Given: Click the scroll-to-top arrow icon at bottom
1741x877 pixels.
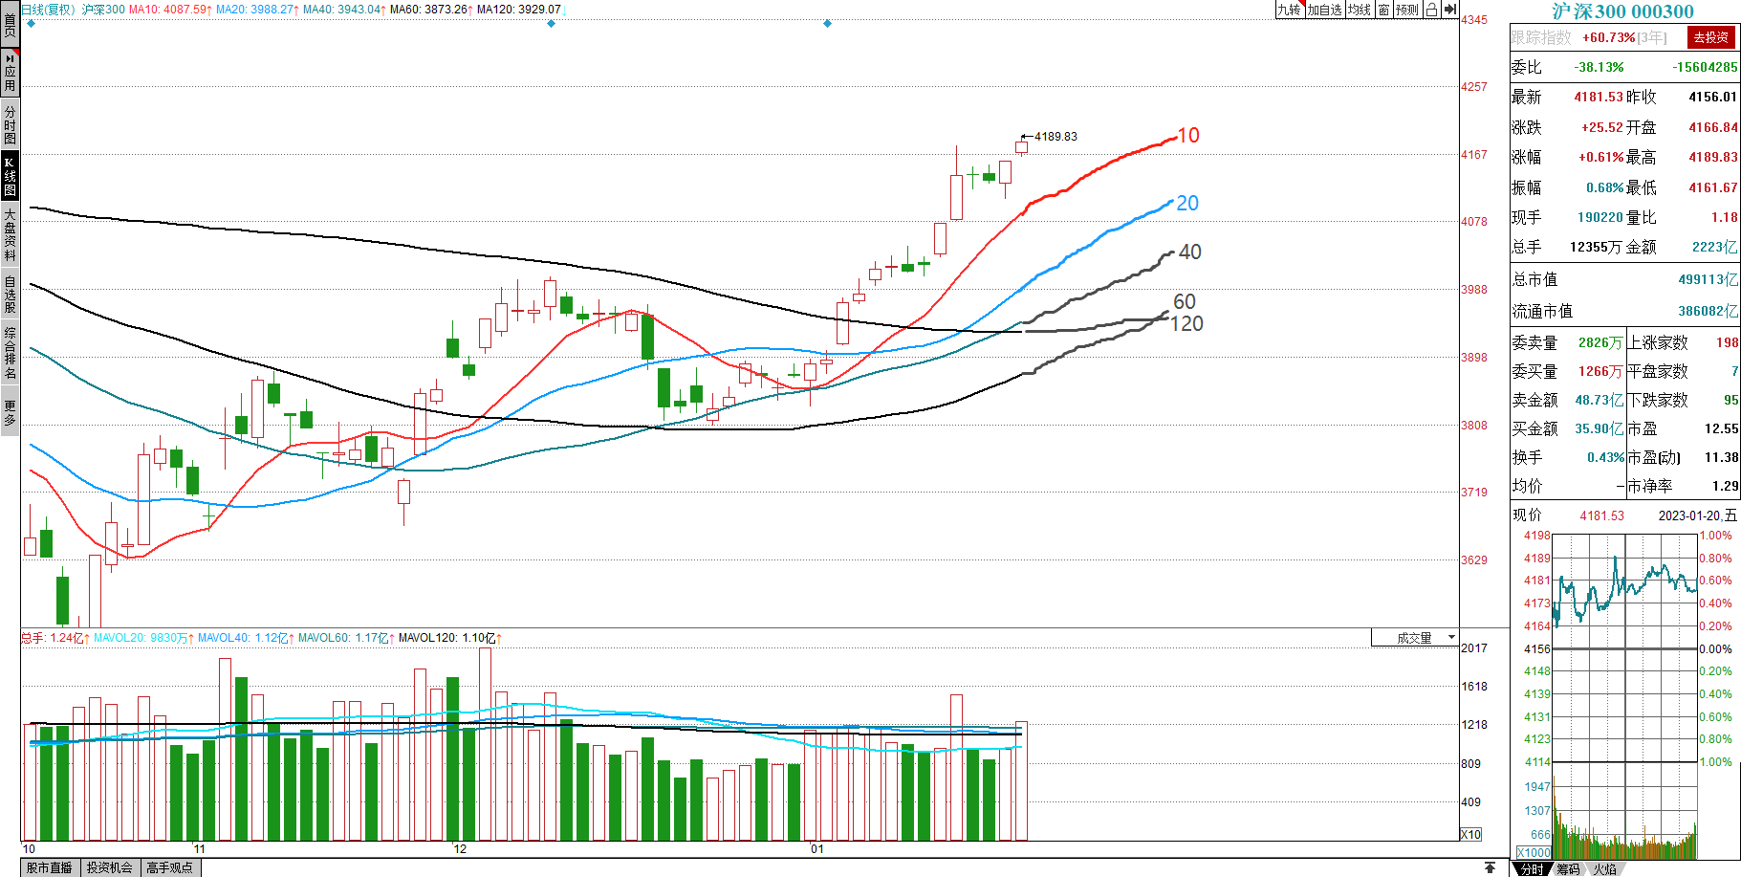Looking at the screenshot, I should click(x=1490, y=867).
